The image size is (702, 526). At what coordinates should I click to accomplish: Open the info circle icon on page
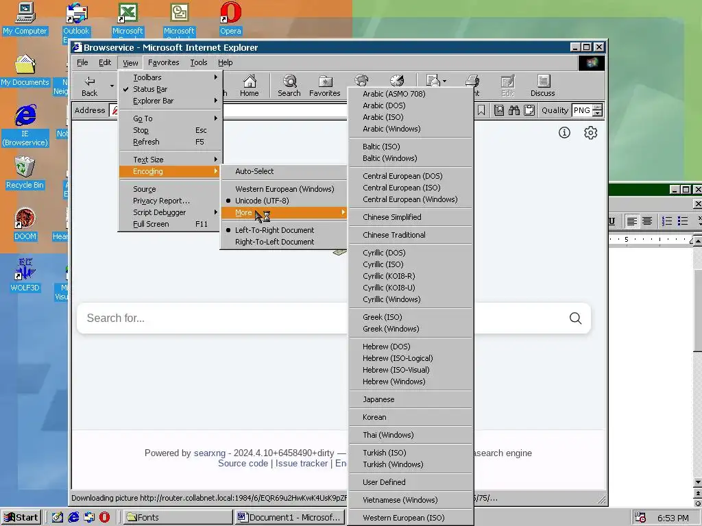click(x=564, y=132)
